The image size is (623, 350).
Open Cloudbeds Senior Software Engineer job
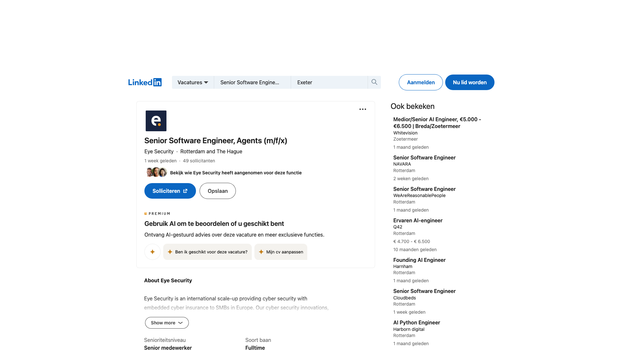[424, 291]
